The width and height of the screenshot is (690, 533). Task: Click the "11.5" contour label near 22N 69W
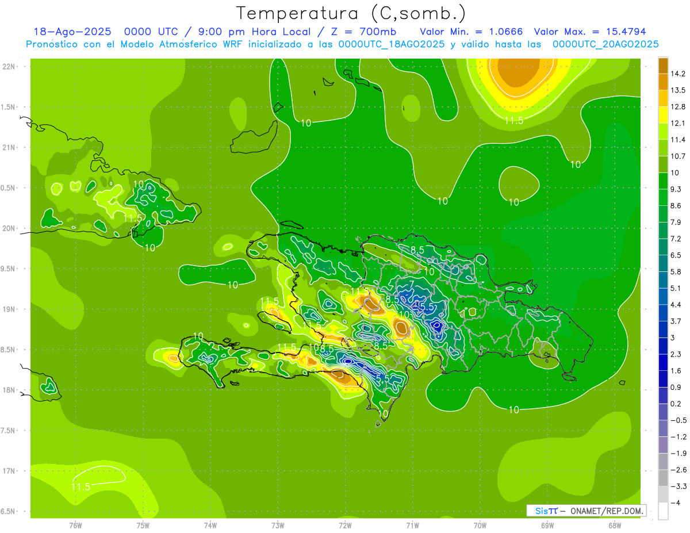(513, 120)
